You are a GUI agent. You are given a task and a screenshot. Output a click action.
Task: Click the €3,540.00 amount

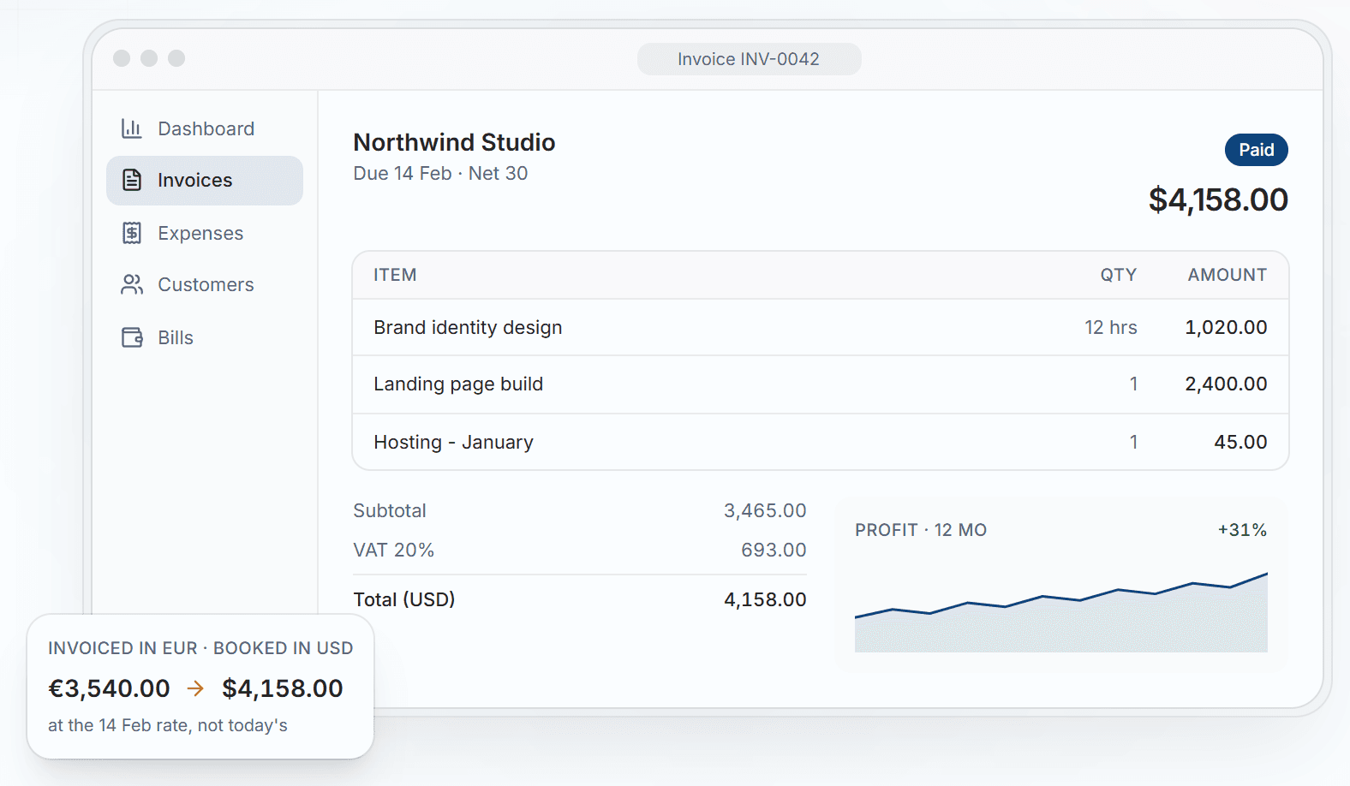[109, 688]
